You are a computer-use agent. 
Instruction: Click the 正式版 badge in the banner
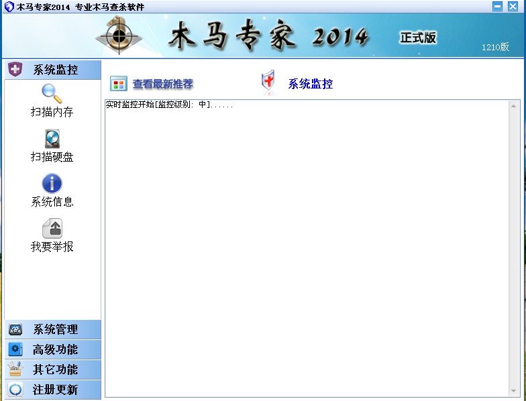[418, 38]
